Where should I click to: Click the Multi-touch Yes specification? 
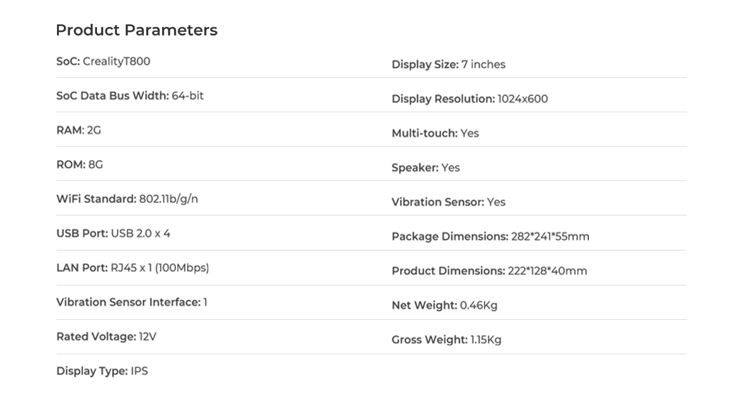pos(436,133)
